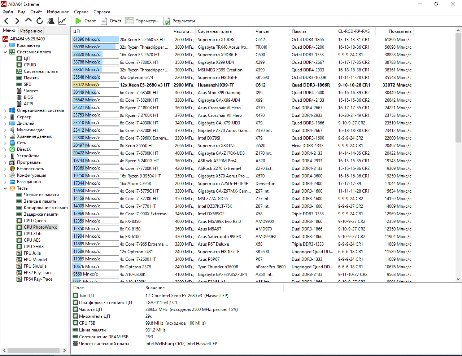Open the SPD module icon in the tree
Viewport: 462px width, 356px height.
[19, 84]
